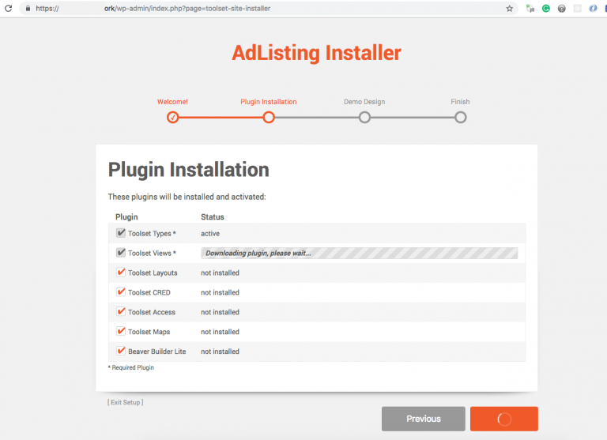Screen dimensions: 607x440
Task: Click 'not installed' status for Toolset Layouts
Action: point(220,273)
